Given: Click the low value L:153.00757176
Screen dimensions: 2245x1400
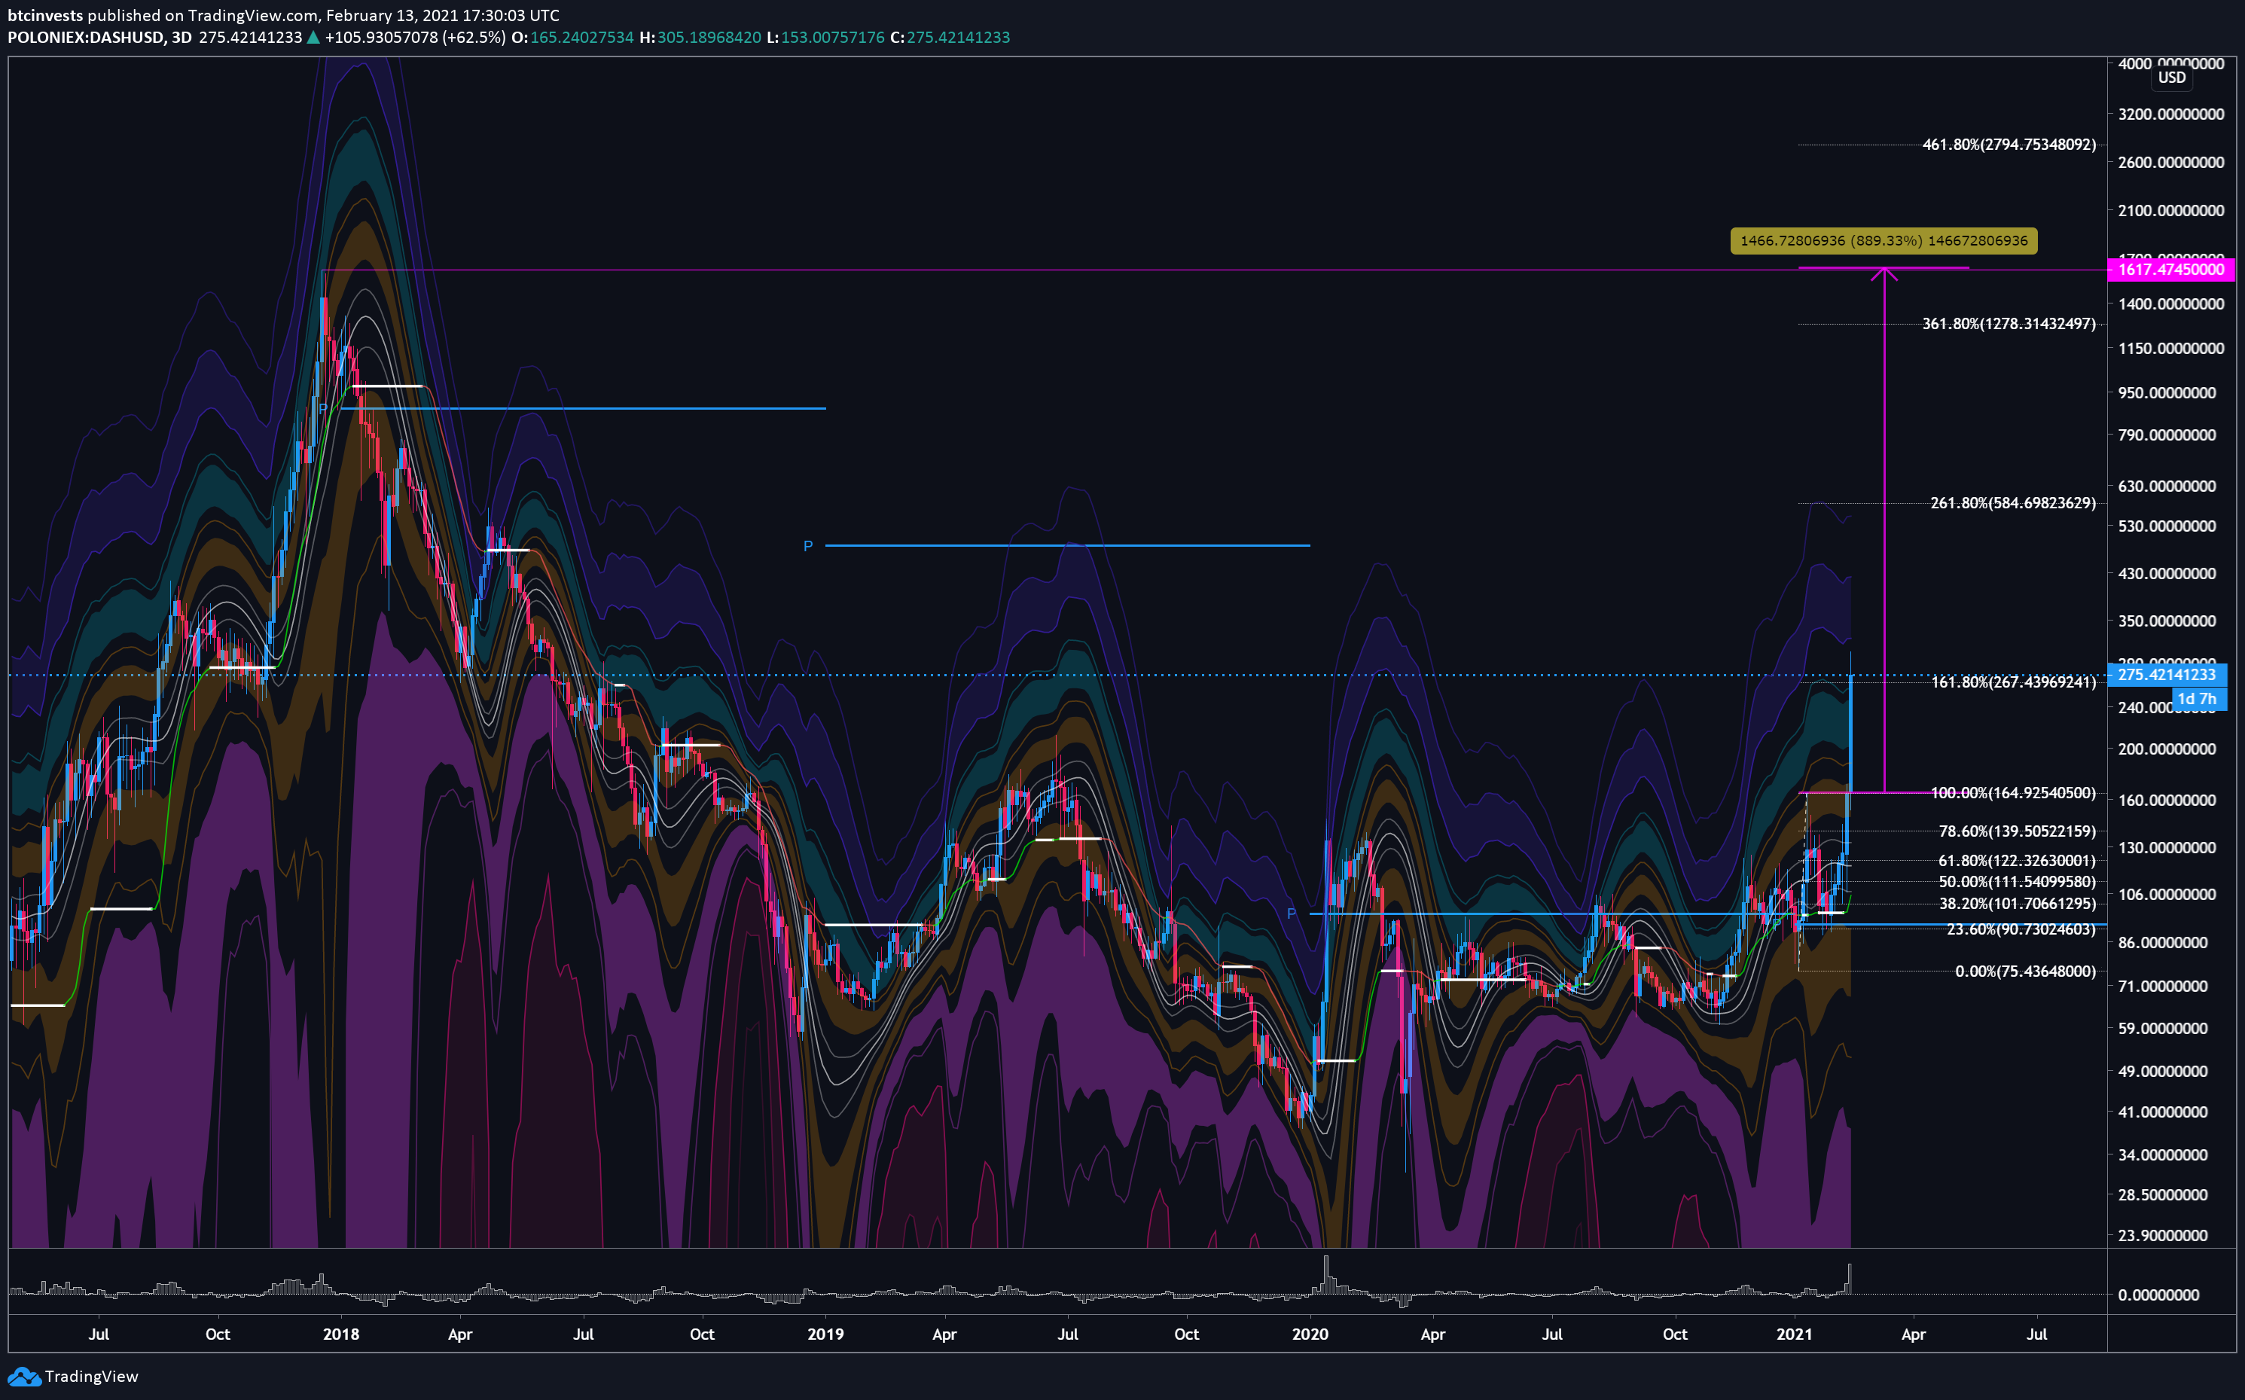Looking at the screenshot, I should point(826,38).
